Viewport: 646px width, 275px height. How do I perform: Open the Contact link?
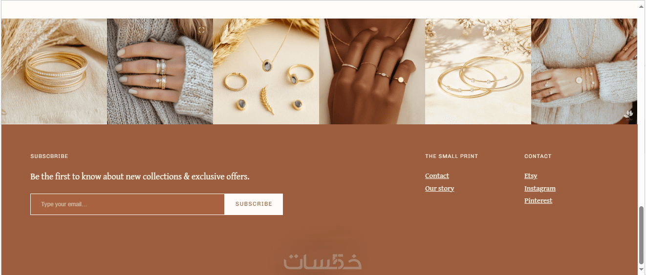click(437, 176)
